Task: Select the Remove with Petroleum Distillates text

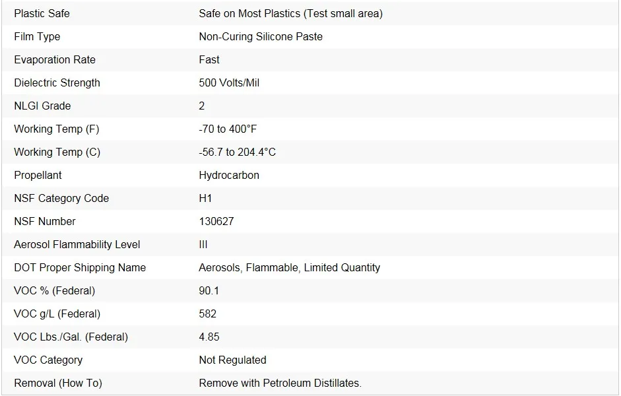Action: click(x=280, y=383)
